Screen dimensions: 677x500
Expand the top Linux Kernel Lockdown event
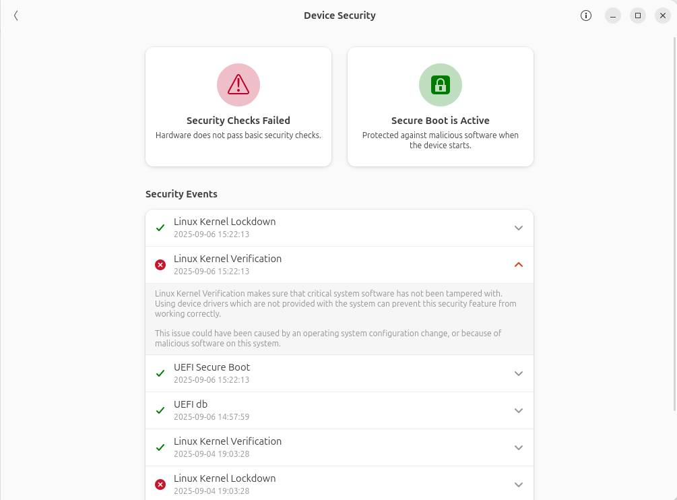pyautogui.click(x=519, y=228)
